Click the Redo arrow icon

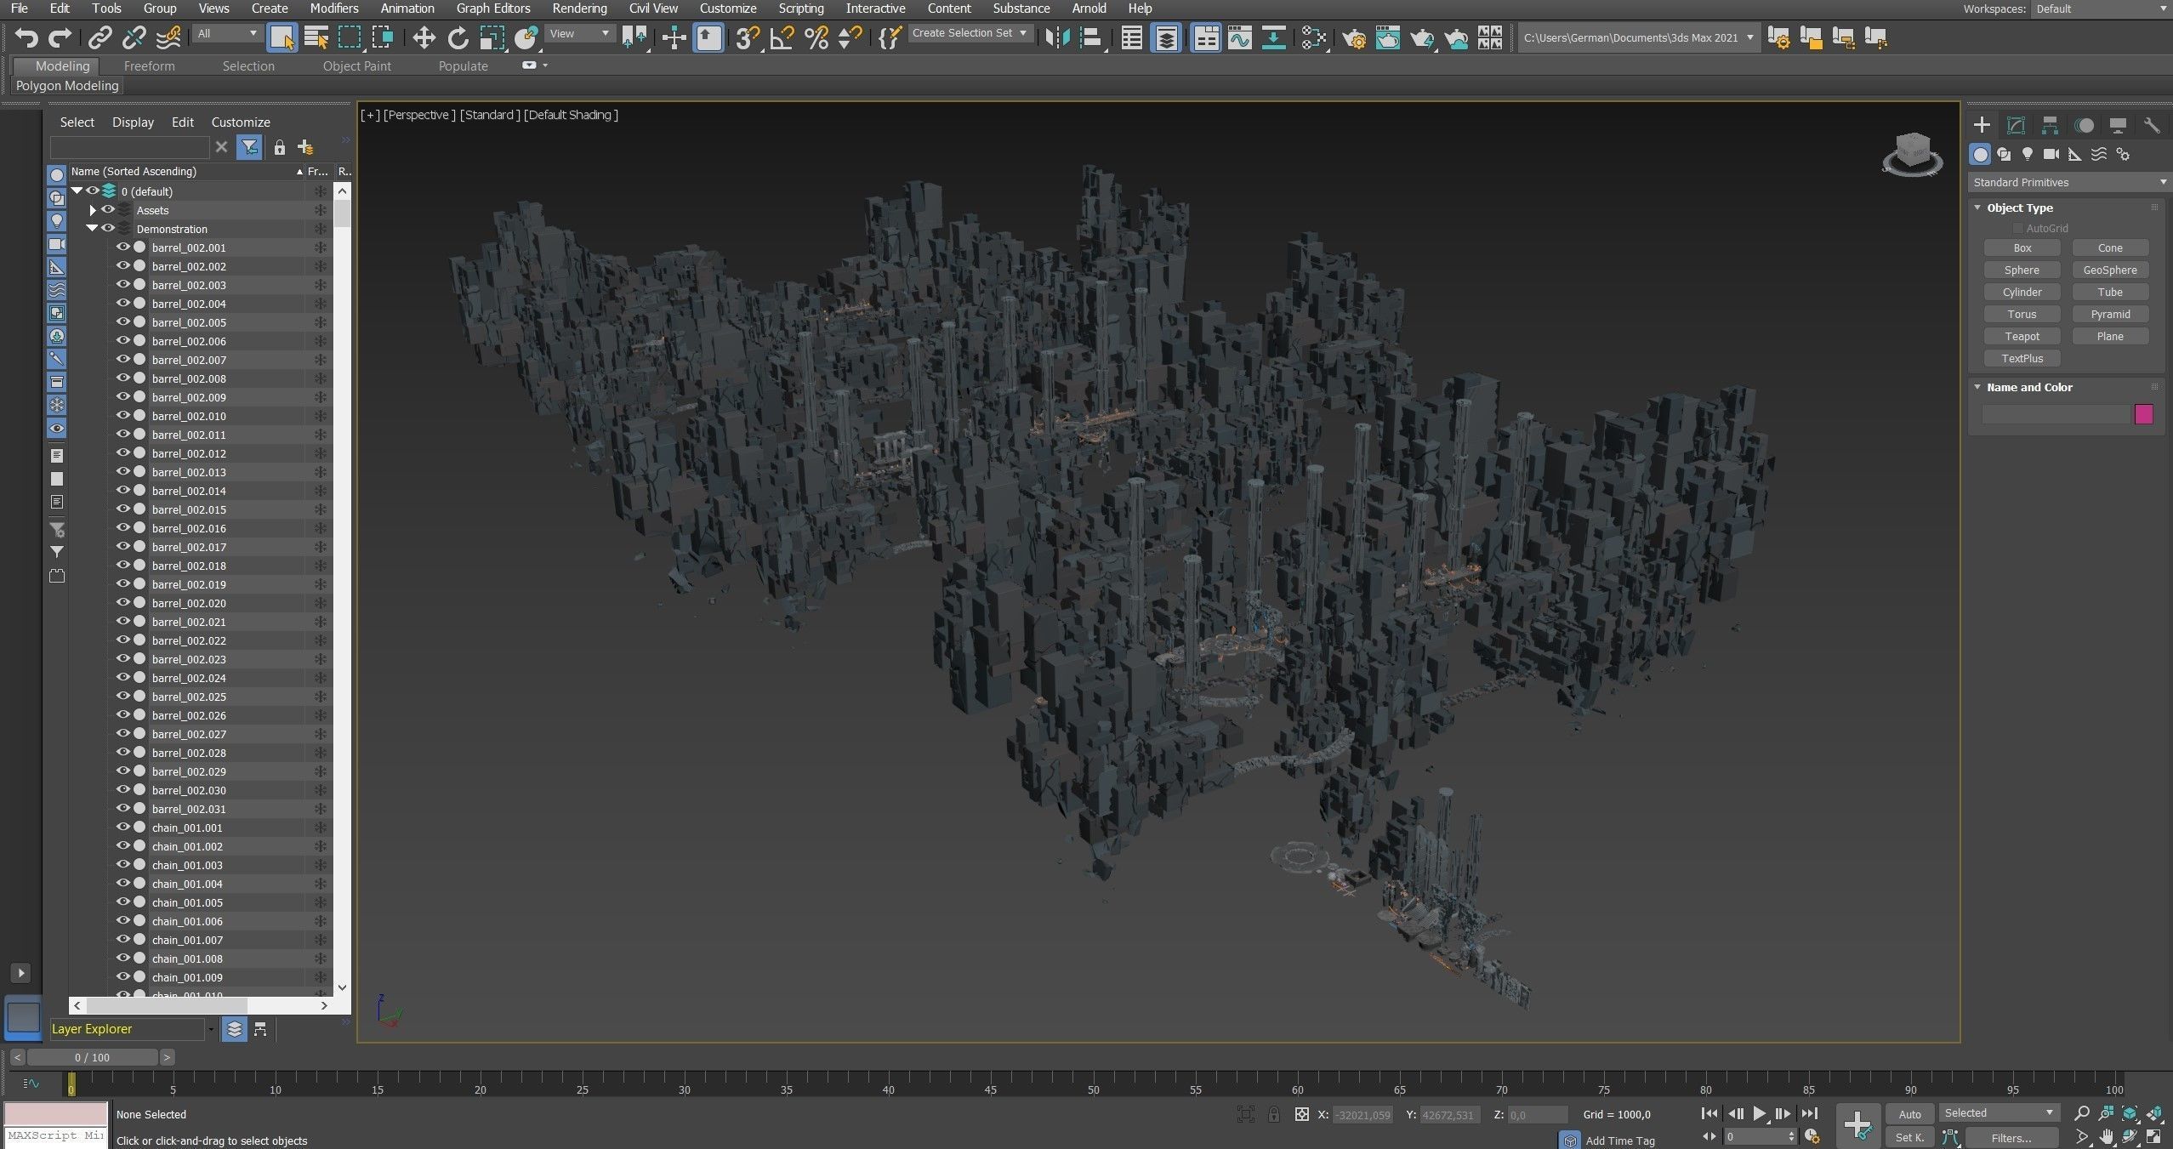click(x=60, y=37)
